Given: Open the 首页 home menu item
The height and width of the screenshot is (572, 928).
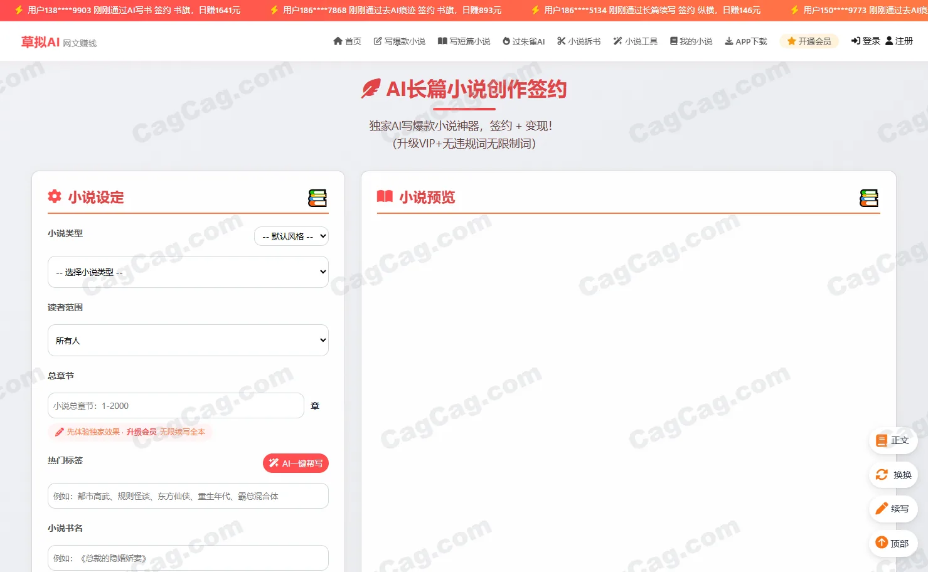Looking at the screenshot, I should click(347, 41).
